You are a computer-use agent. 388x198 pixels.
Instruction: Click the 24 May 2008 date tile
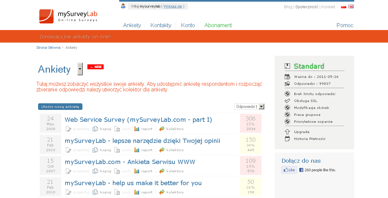point(50,123)
